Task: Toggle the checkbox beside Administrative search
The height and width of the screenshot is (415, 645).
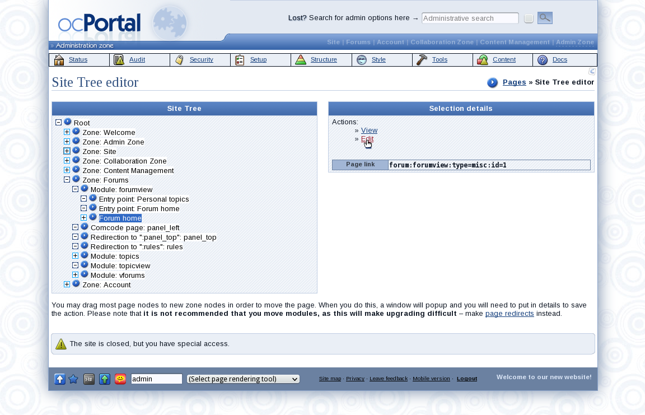Action: [529, 18]
